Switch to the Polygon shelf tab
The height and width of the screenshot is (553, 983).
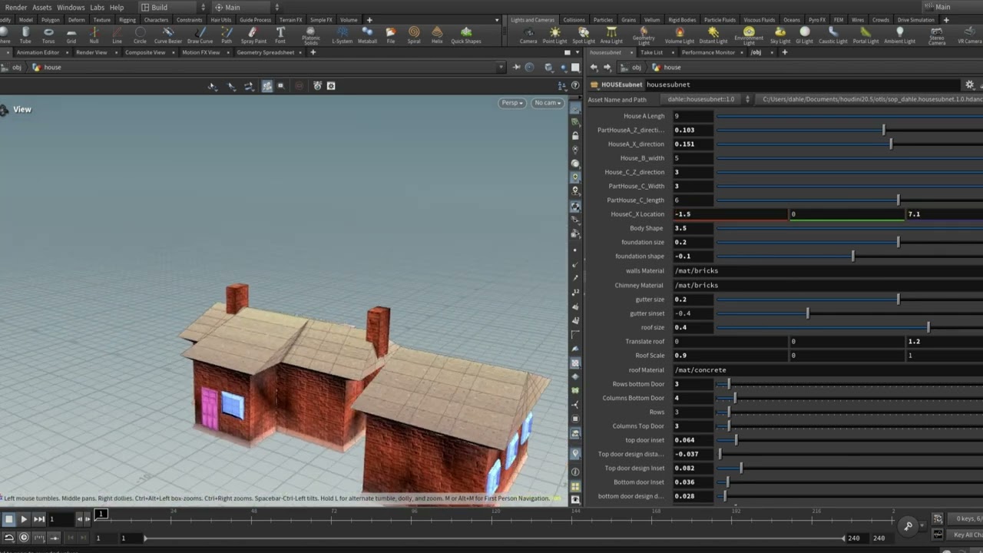click(x=50, y=20)
